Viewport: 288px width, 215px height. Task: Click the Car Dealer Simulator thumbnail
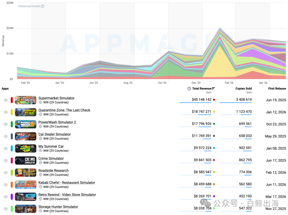point(26,136)
